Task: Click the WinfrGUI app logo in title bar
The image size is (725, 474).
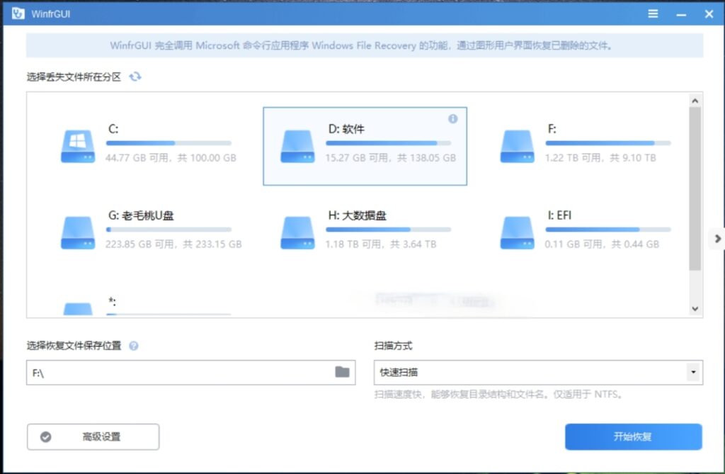Action: (x=17, y=13)
